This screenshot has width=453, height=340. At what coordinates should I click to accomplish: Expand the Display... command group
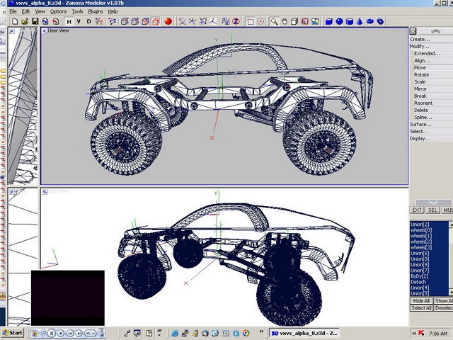coord(420,138)
